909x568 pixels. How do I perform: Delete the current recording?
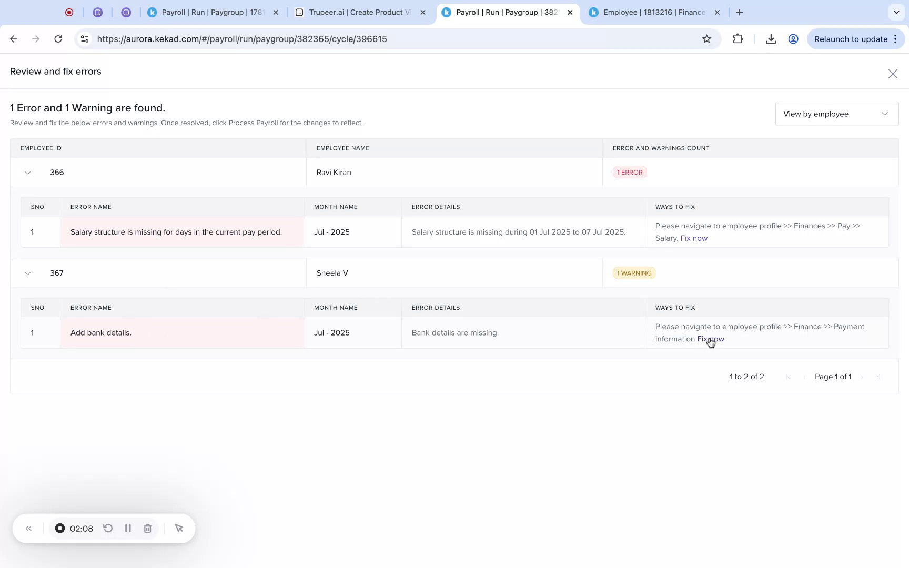click(147, 528)
